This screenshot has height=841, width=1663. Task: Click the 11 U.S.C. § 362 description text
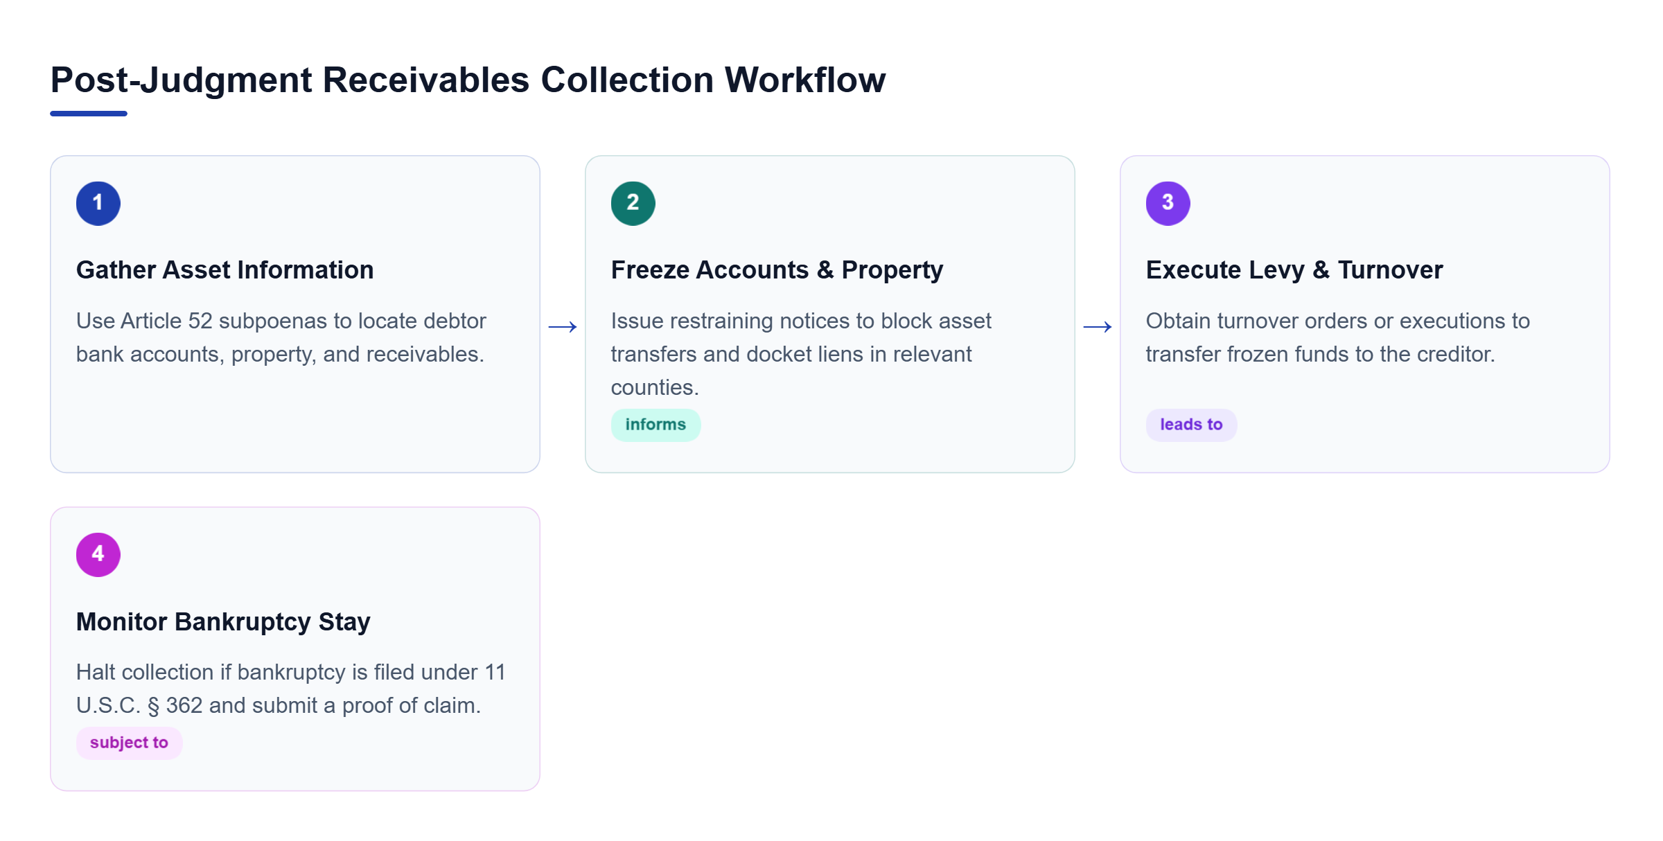pyautogui.click(x=291, y=689)
